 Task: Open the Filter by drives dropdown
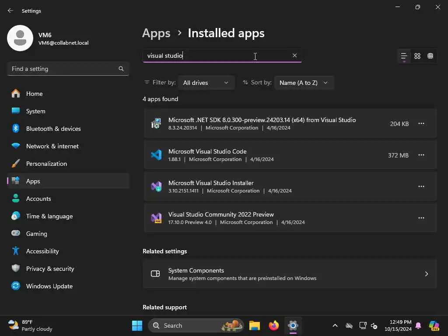point(206,83)
